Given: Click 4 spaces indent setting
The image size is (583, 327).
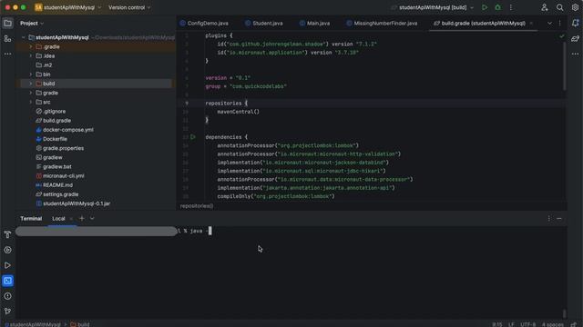Looking at the screenshot, I should click(553, 324).
